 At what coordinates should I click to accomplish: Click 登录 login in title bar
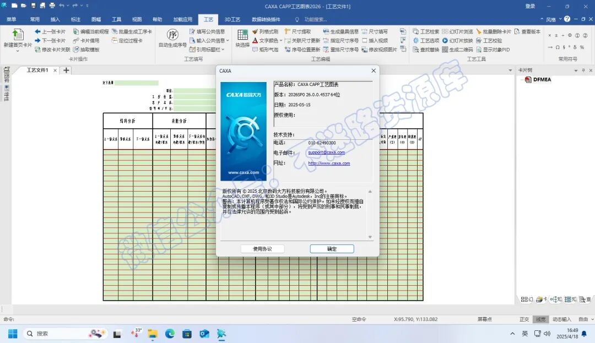coord(530,6)
